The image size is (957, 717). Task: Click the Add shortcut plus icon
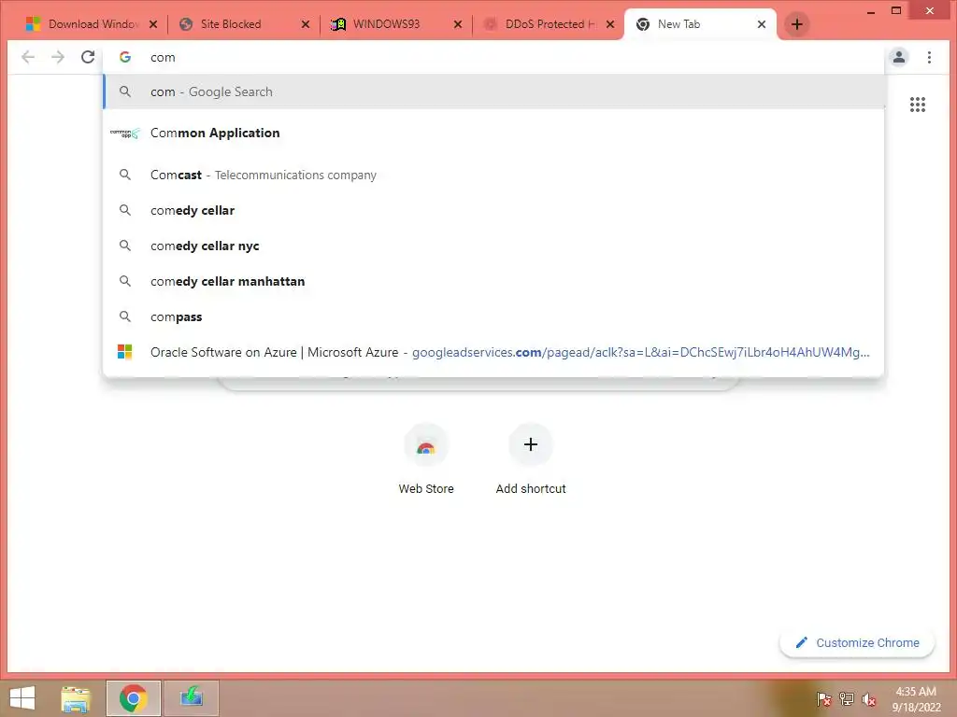click(x=531, y=445)
